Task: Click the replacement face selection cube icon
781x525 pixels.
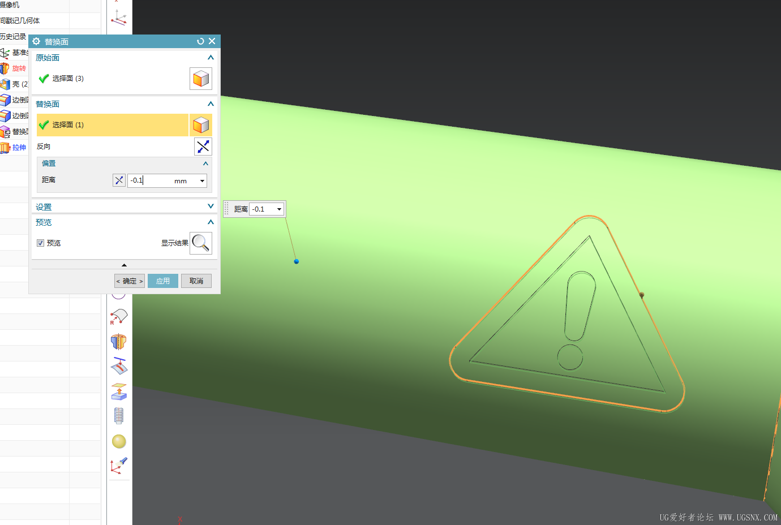Action: [x=201, y=125]
